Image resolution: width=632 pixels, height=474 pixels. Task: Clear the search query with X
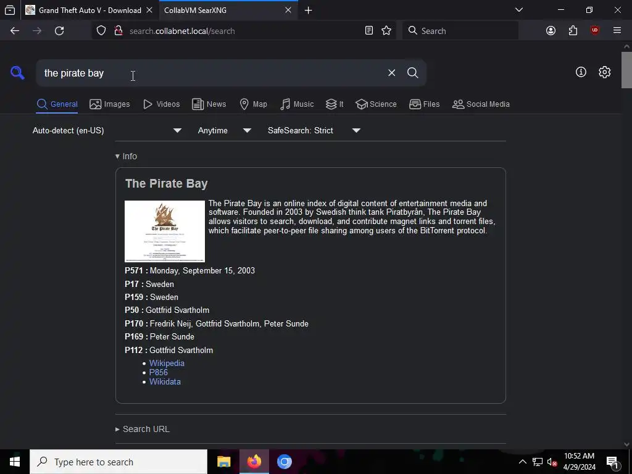point(391,73)
